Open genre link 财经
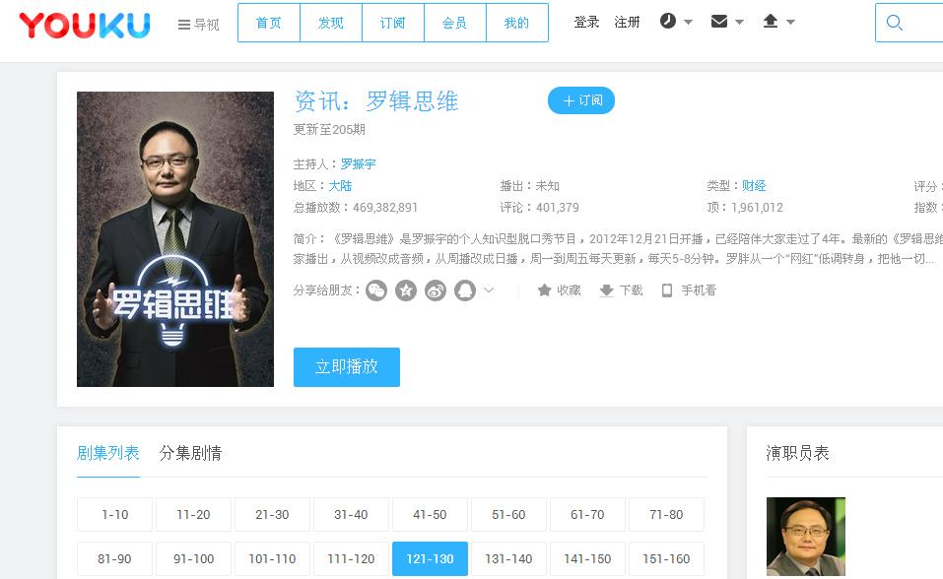 coord(754,186)
